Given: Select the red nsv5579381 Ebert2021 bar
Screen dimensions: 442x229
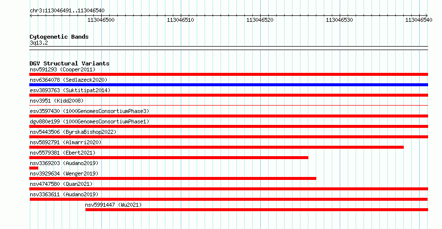Looking at the screenshot, I should (x=169, y=158).
